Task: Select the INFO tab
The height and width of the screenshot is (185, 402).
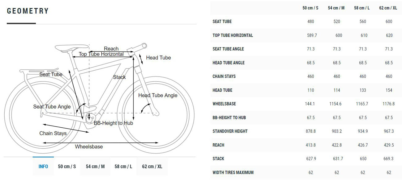Action: click(43, 166)
